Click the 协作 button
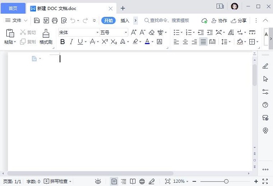The height and width of the screenshot is (186, 273). [219, 21]
